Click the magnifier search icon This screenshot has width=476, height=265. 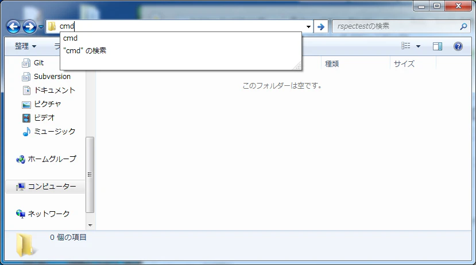[x=463, y=27]
